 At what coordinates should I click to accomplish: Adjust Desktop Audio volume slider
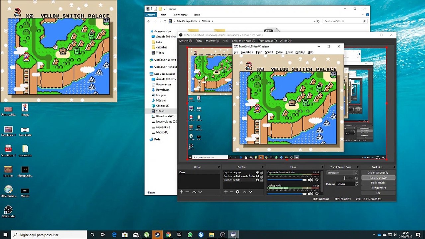tap(287, 194)
